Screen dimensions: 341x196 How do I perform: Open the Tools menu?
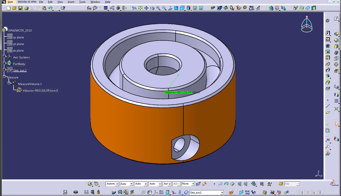click(82, 2)
